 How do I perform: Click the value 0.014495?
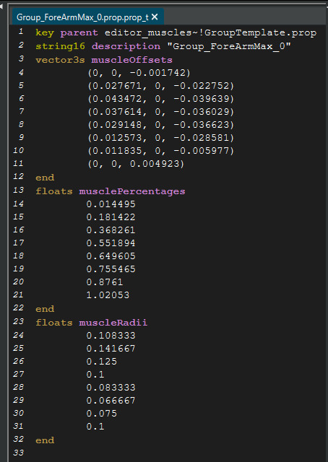click(111, 204)
